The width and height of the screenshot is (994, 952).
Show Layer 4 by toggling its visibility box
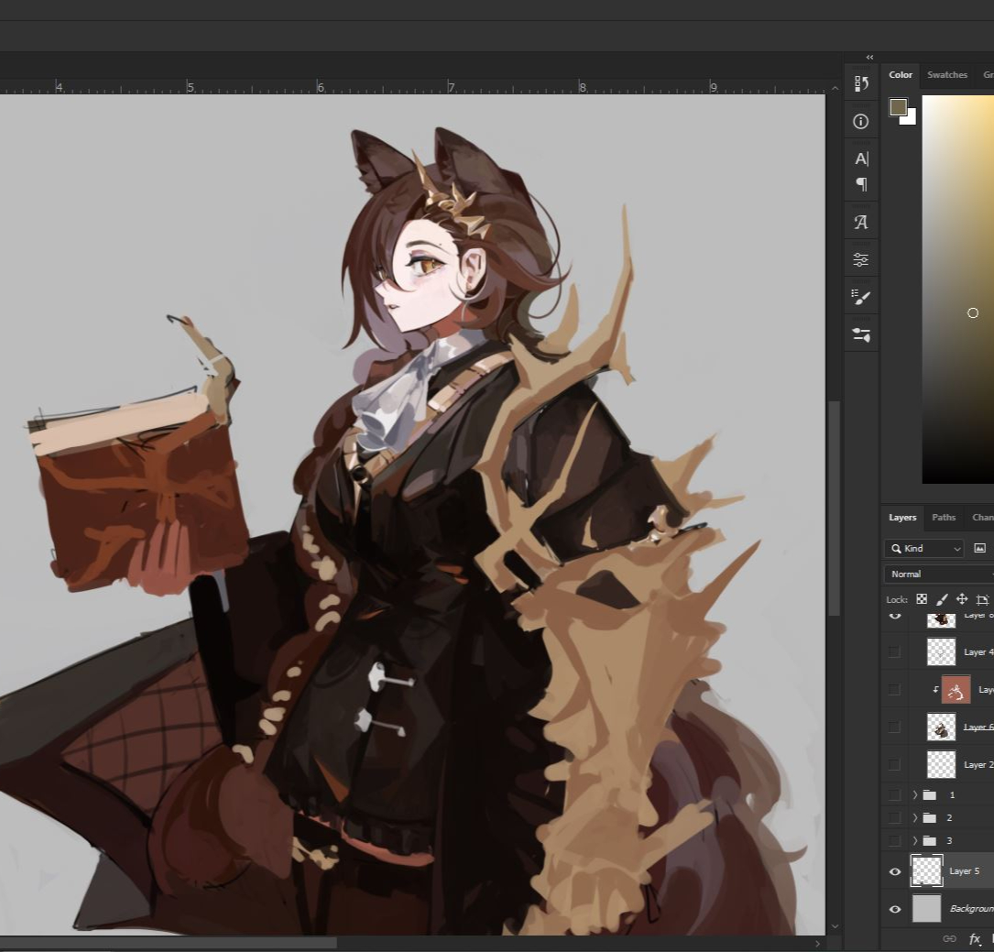(895, 652)
